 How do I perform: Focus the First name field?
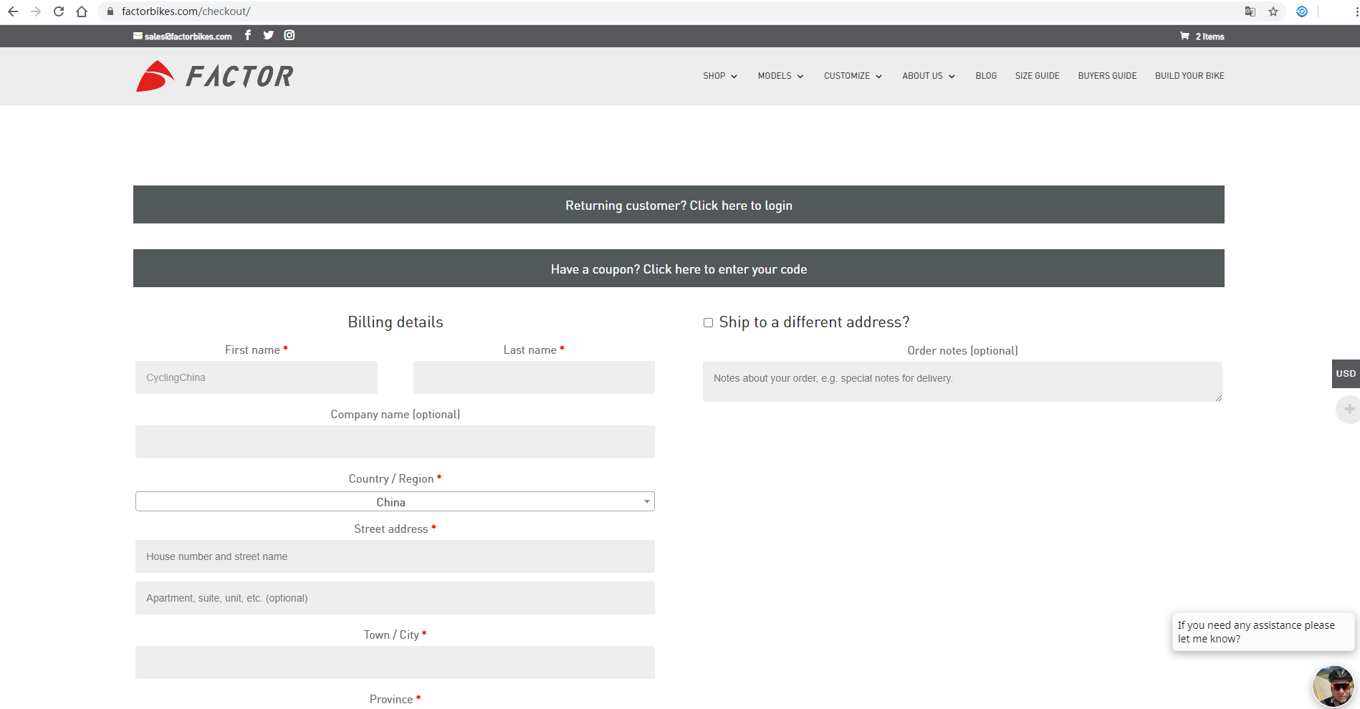click(x=257, y=377)
